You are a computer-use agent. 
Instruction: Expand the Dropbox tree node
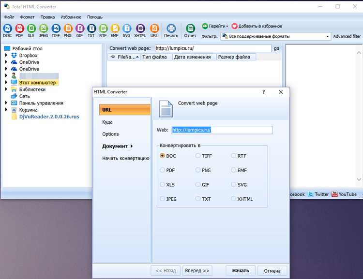6,55
